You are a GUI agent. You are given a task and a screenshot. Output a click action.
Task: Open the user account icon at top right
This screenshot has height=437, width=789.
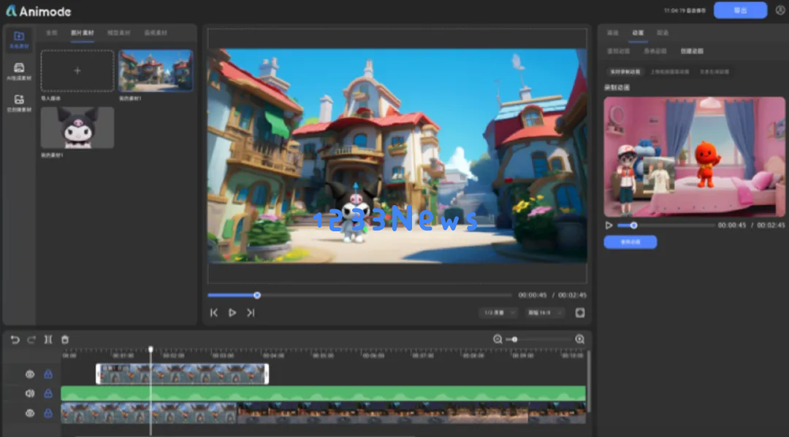click(780, 10)
